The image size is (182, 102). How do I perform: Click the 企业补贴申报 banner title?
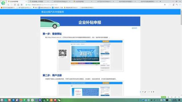(x=90, y=22)
